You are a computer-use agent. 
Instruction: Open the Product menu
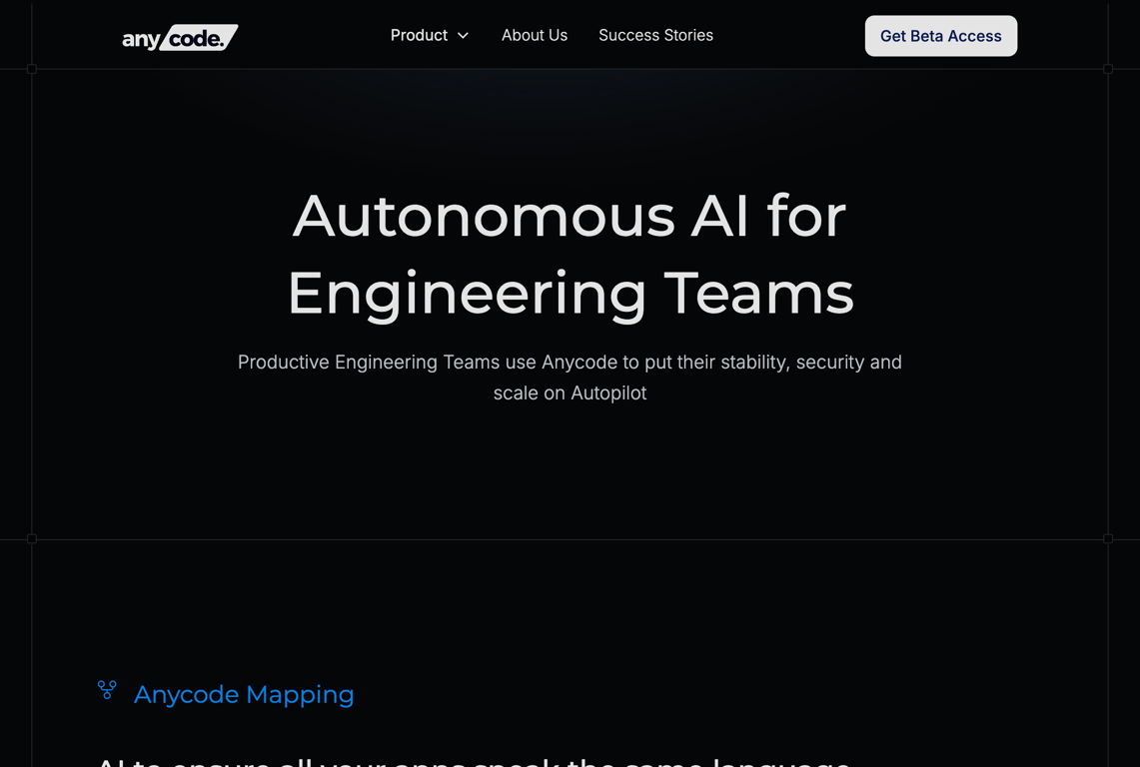coord(419,35)
